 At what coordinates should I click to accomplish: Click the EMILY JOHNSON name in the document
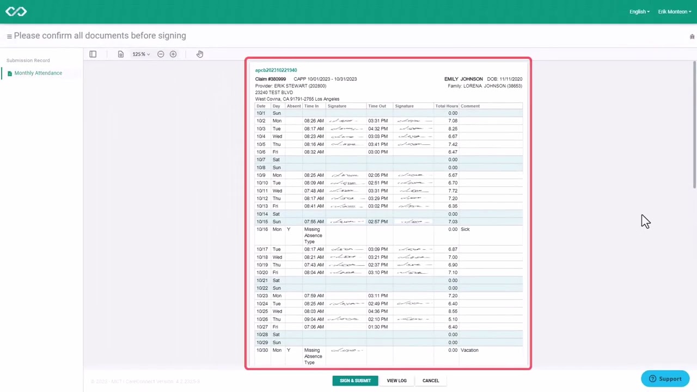tap(463, 79)
